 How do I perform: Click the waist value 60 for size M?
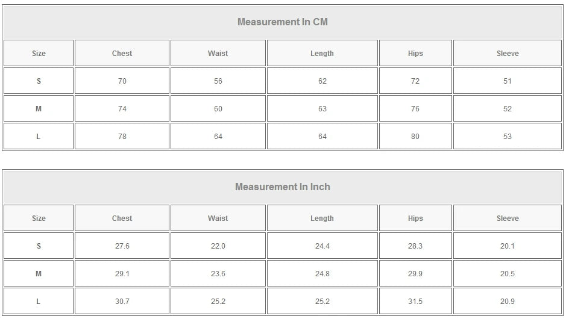[x=218, y=109]
